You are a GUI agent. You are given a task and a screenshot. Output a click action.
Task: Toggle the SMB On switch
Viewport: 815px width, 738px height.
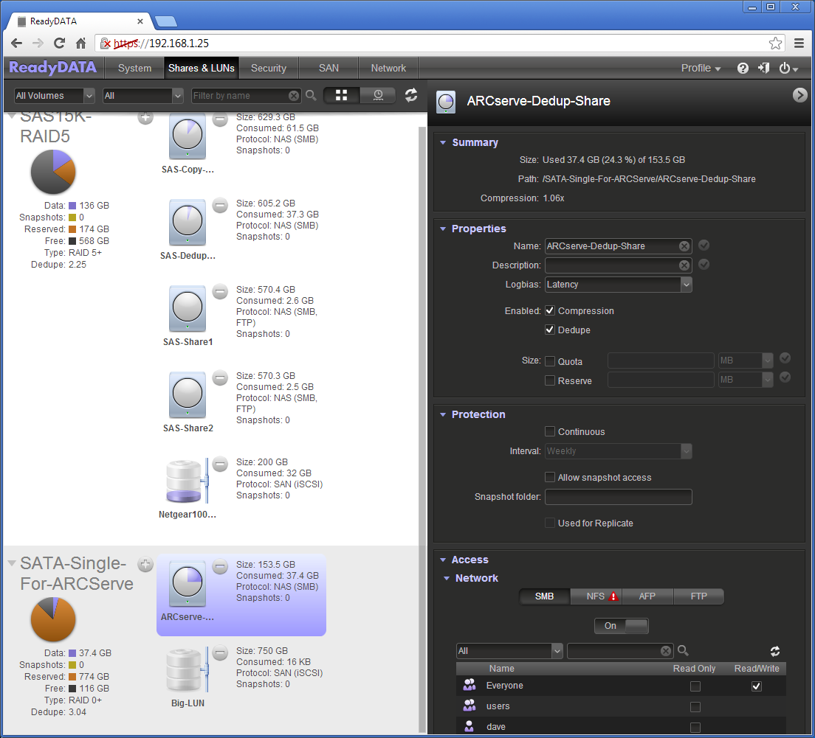pyautogui.click(x=621, y=626)
